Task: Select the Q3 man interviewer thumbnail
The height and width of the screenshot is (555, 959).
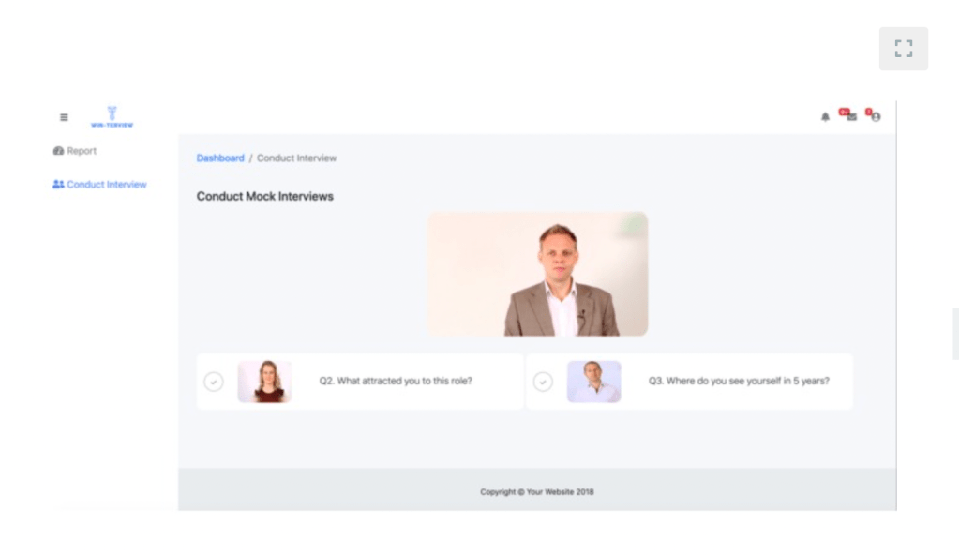Action: pyautogui.click(x=594, y=382)
